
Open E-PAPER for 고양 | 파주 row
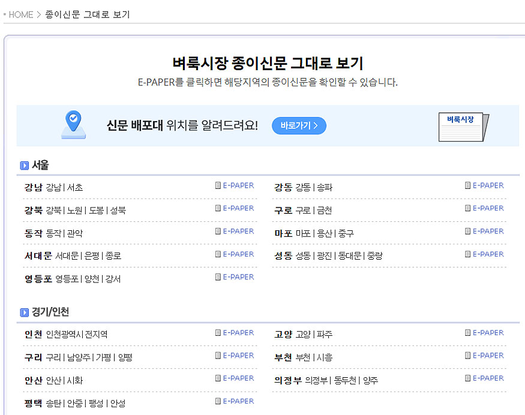click(x=484, y=333)
